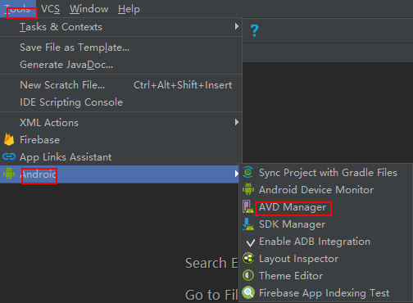Viewport: 413px width, 303px height.
Task: Open the Help menu
Action: (x=129, y=9)
